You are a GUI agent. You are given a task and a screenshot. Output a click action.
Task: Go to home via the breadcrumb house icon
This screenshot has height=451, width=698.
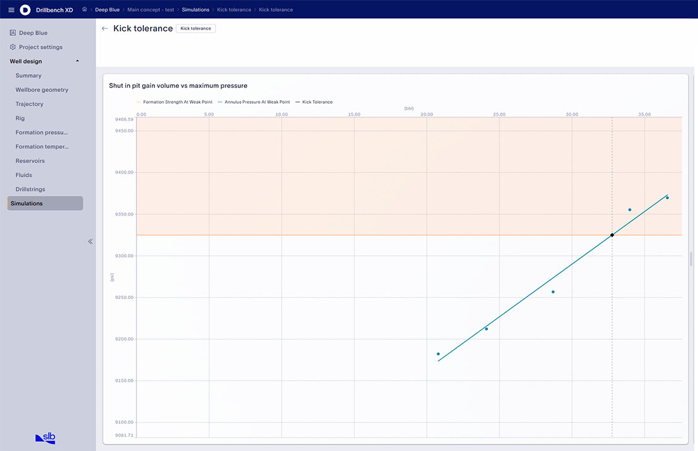(85, 9)
